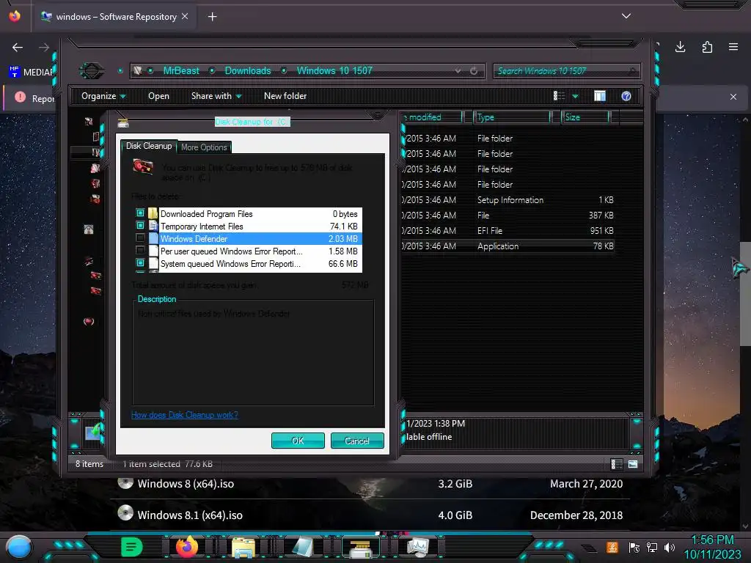Sort Explorer by the Type column
The image size is (751, 563).
pyautogui.click(x=511, y=117)
